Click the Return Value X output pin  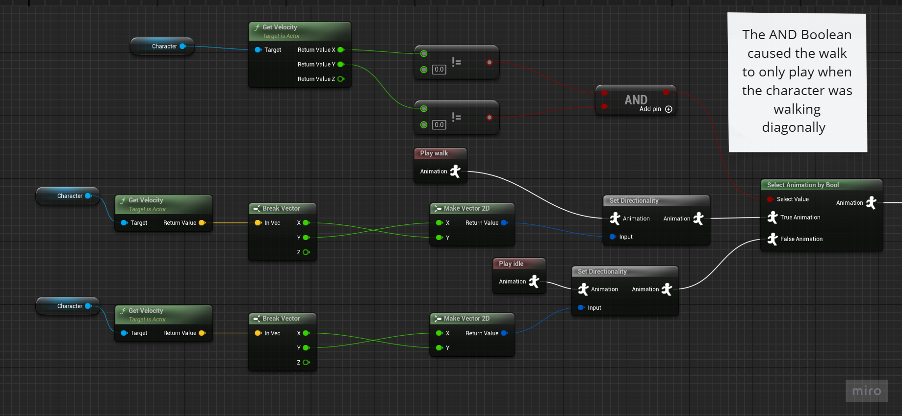(x=341, y=49)
